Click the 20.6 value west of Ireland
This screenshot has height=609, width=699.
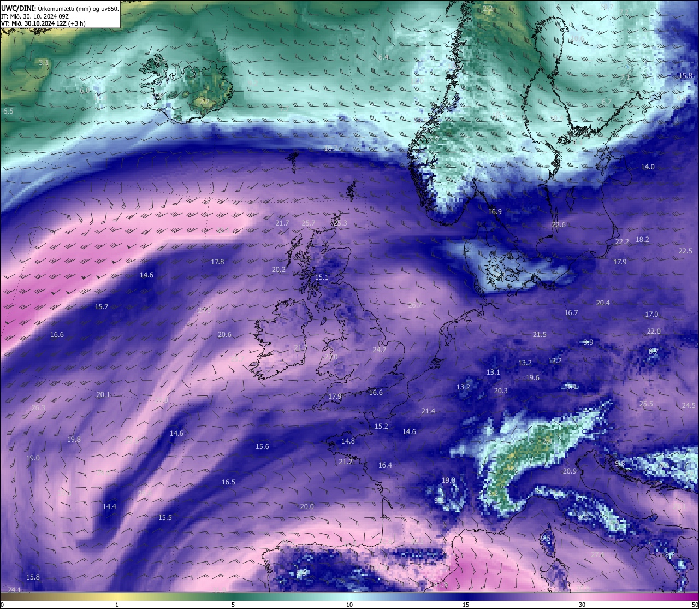tap(224, 334)
